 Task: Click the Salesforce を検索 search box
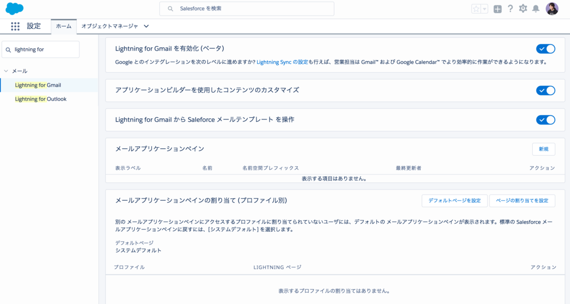[x=247, y=9]
